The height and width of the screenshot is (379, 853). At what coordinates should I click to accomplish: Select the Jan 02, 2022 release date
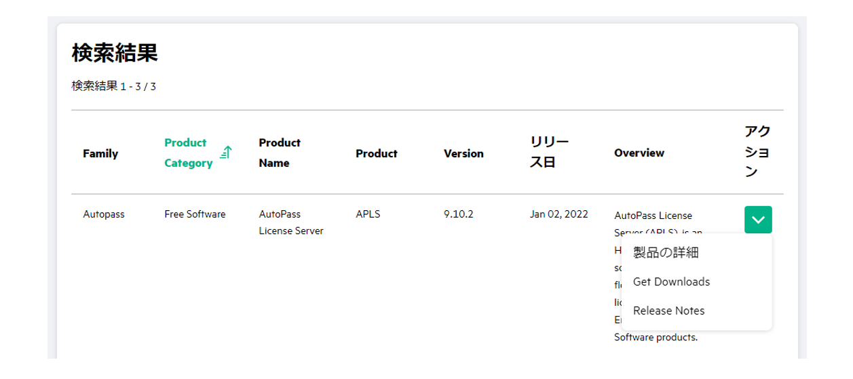[x=559, y=214]
